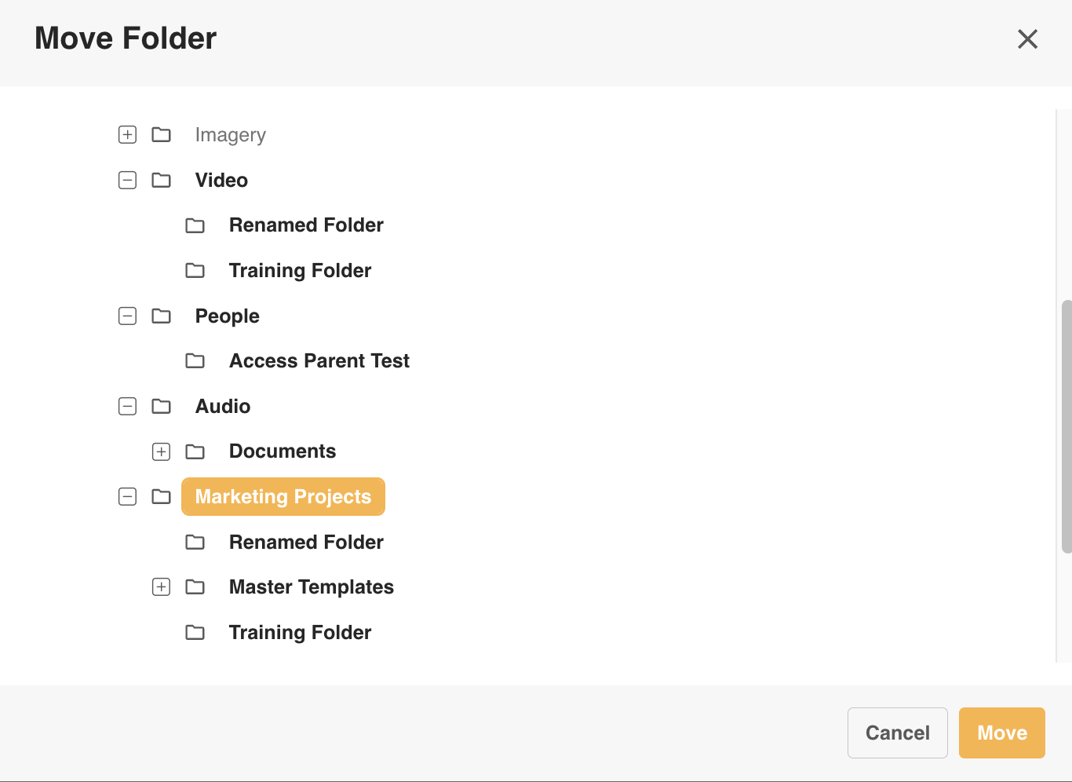Select Training Folder under Video

300,271
